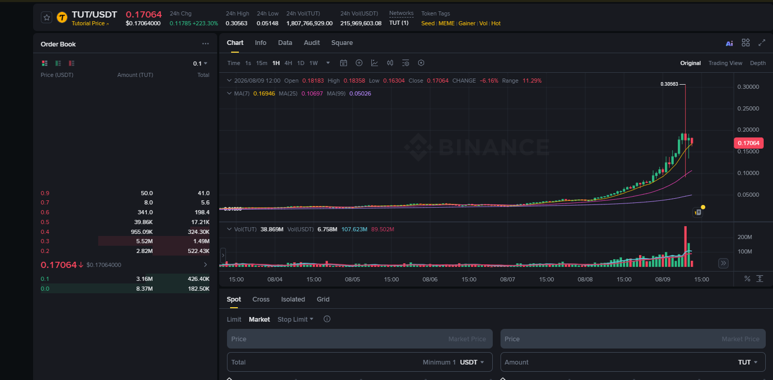Open Order Book more options menu
773x380 pixels.
click(x=205, y=44)
